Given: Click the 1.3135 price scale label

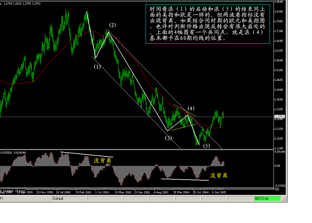Looking at the screenshot, I should coord(279,109).
